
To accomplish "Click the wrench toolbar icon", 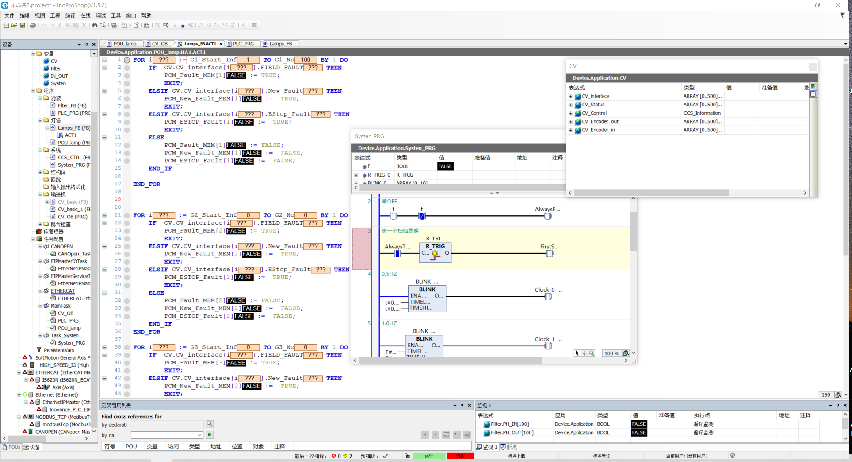I will tap(191, 25).
